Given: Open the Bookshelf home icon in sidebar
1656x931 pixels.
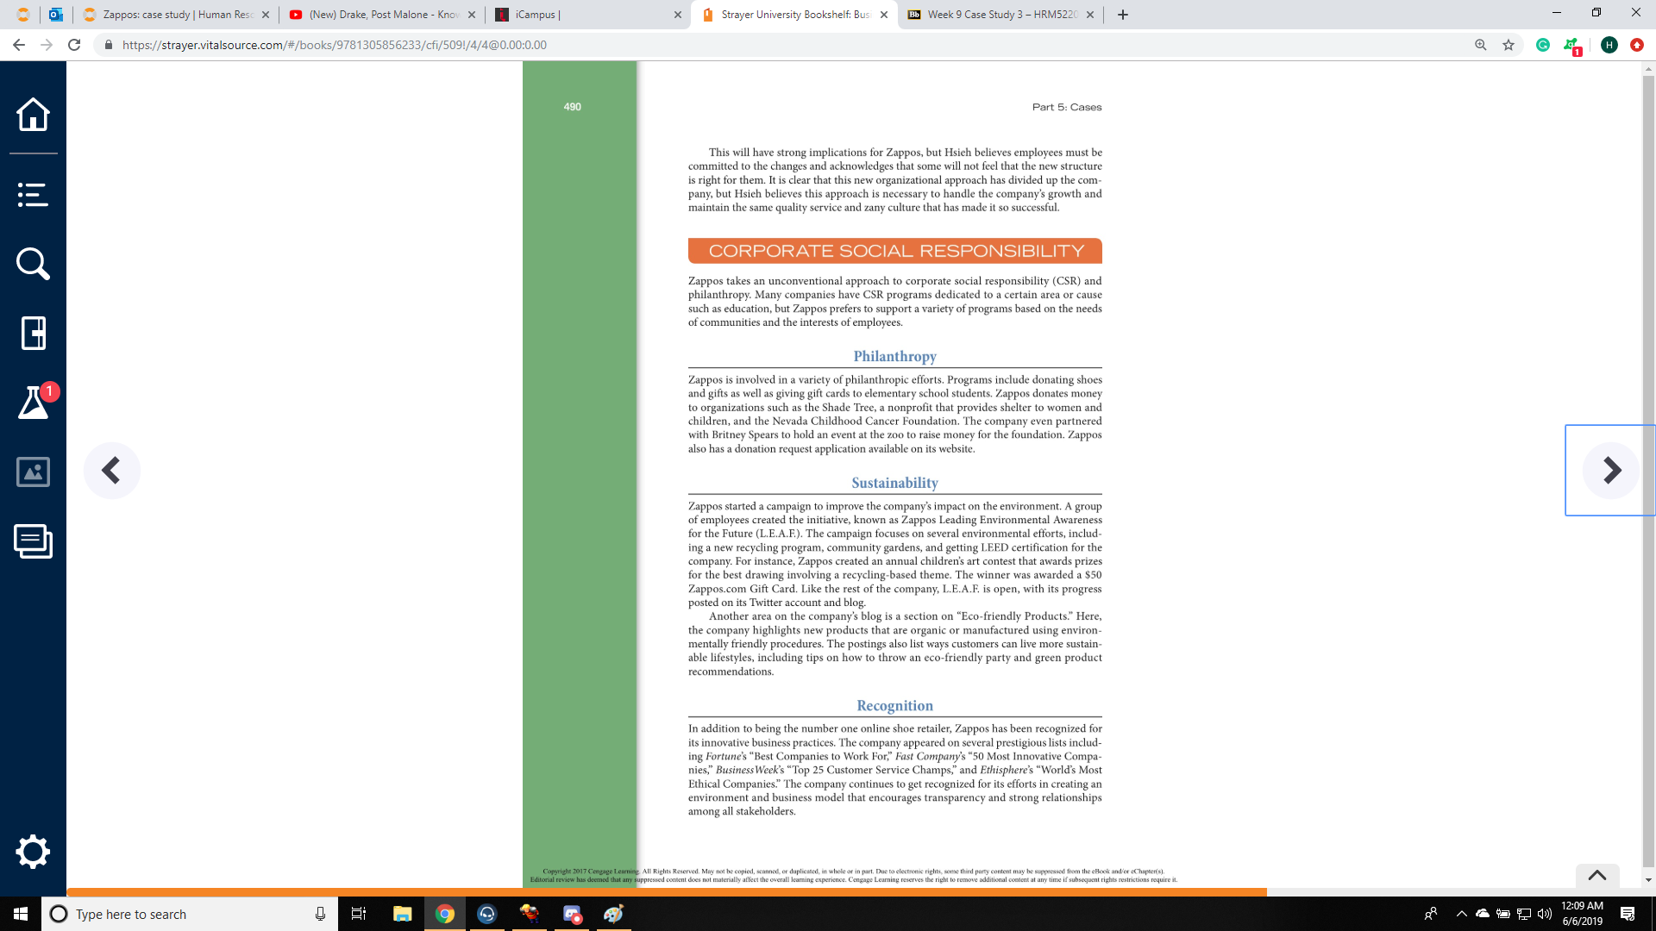Looking at the screenshot, I should coord(33,114).
